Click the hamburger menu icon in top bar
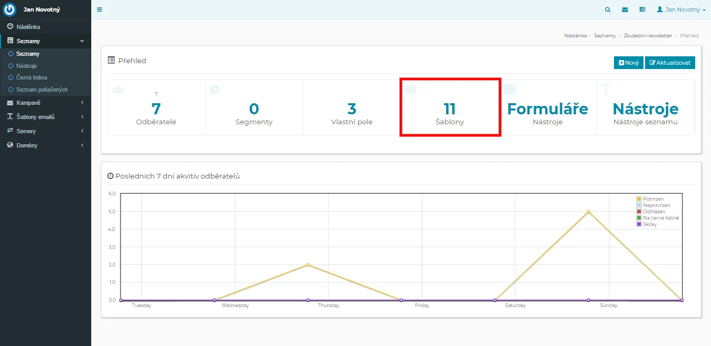 (100, 9)
